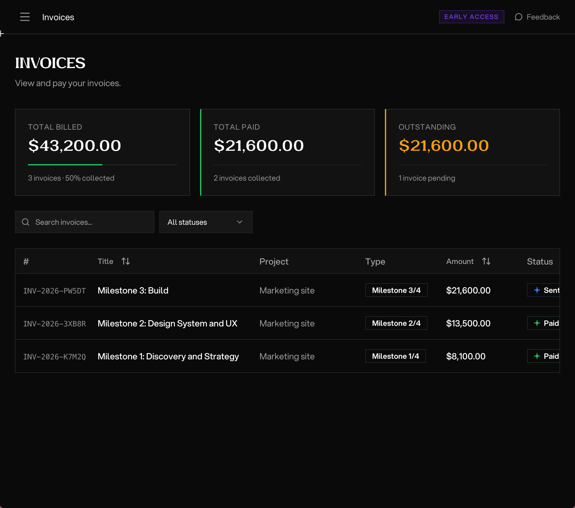Click the $43,200.00 total billed value

[x=75, y=145]
